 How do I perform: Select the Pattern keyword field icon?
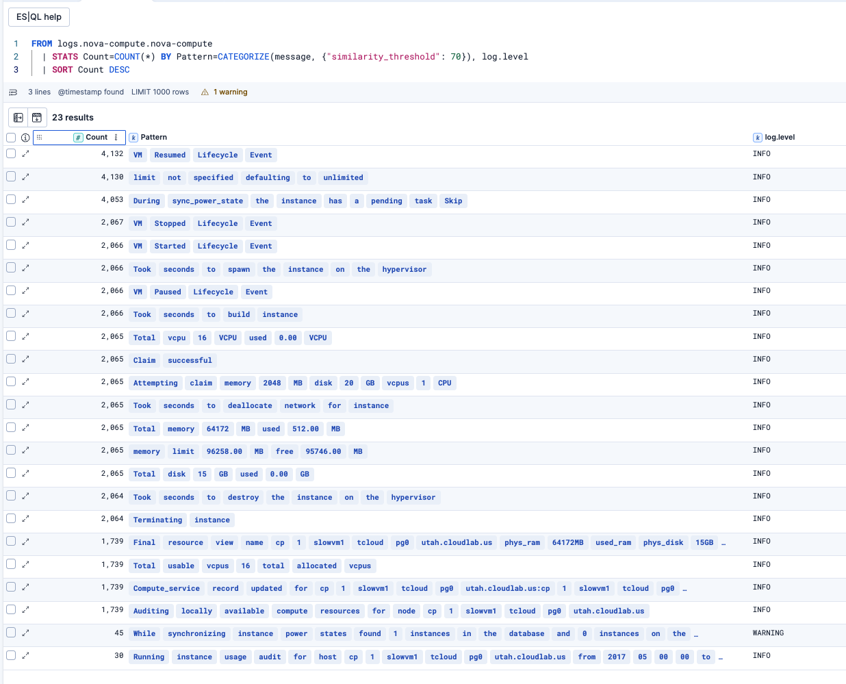tap(133, 138)
